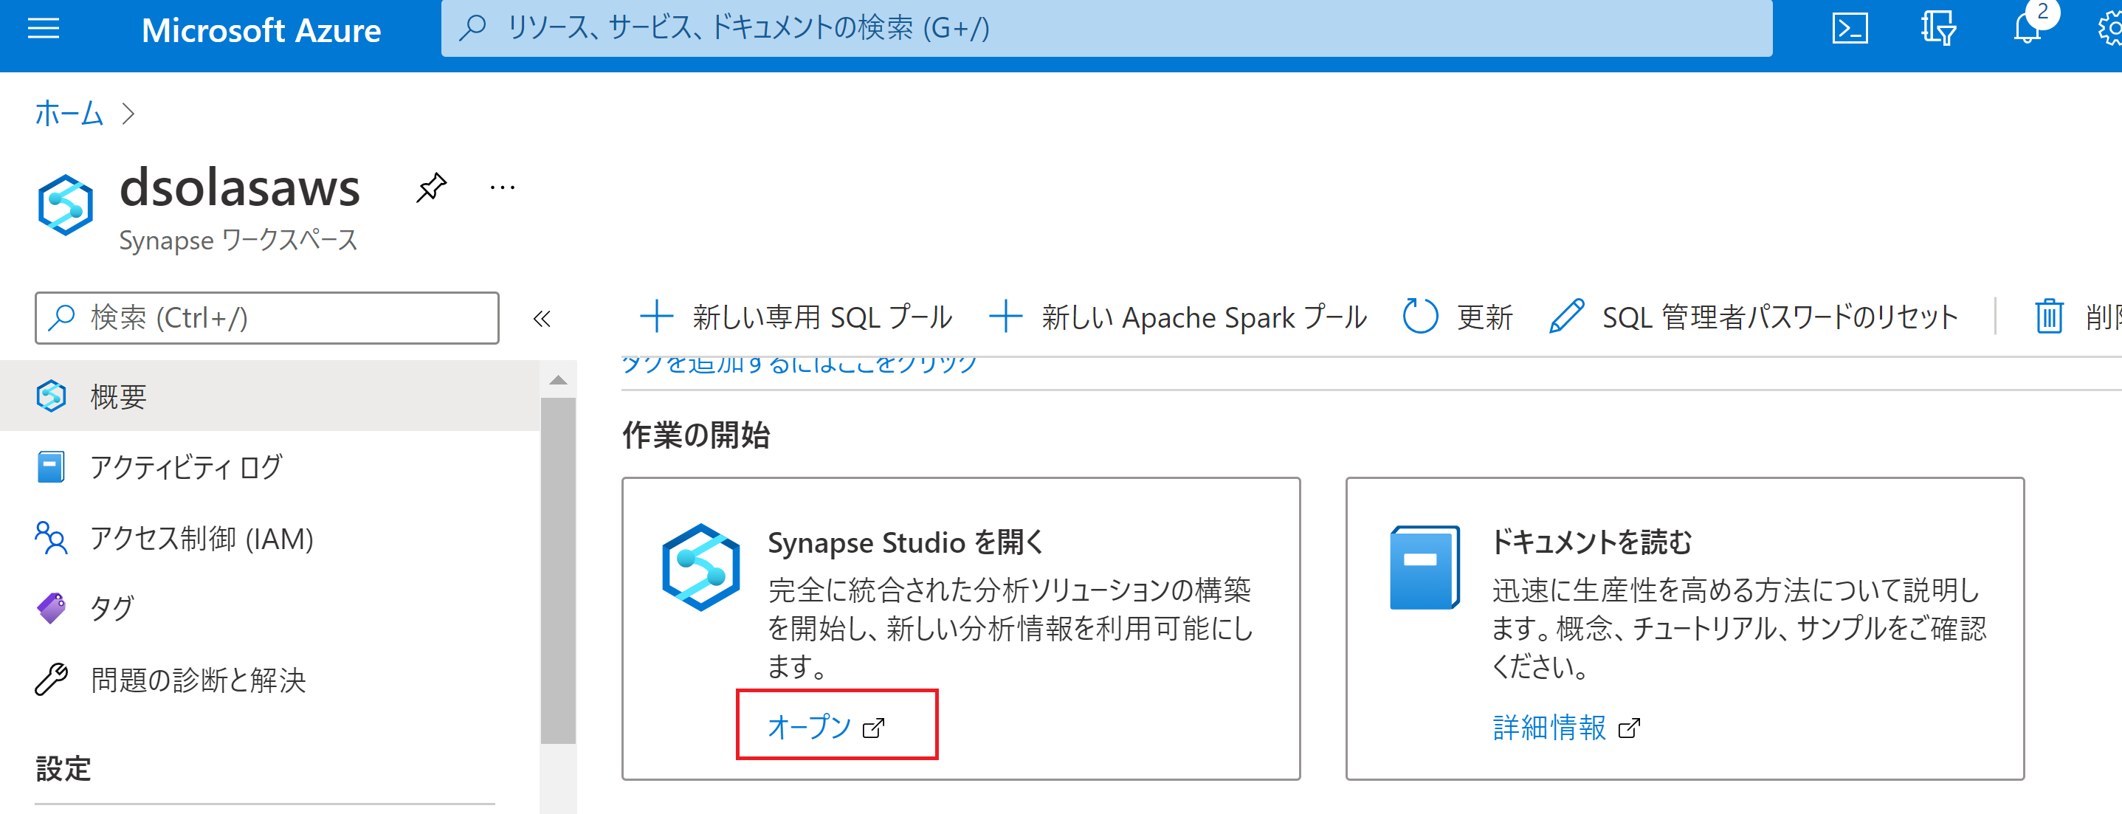Collapse the left navigation pane
This screenshot has width=2122, height=814.
point(541,319)
